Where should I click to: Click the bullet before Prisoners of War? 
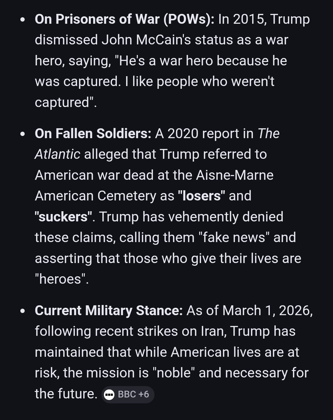coord(22,20)
